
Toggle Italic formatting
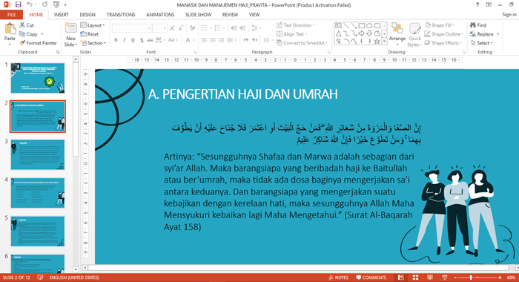[x=124, y=40]
